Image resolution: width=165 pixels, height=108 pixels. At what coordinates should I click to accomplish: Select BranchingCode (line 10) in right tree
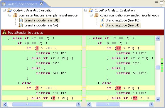122,20
